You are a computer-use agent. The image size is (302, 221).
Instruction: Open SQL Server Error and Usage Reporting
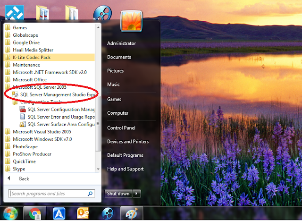point(57,117)
